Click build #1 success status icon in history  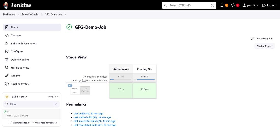(5, 112)
